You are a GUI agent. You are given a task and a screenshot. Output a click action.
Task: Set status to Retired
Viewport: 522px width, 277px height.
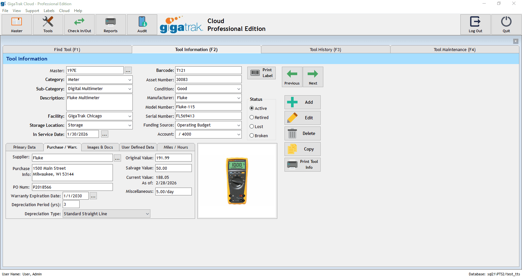[252, 117]
